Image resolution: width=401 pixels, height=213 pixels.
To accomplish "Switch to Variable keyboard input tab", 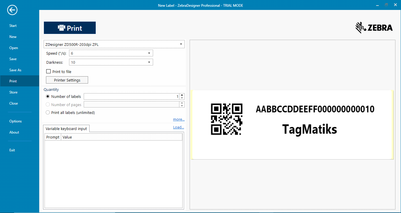I will click(x=66, y=129).
